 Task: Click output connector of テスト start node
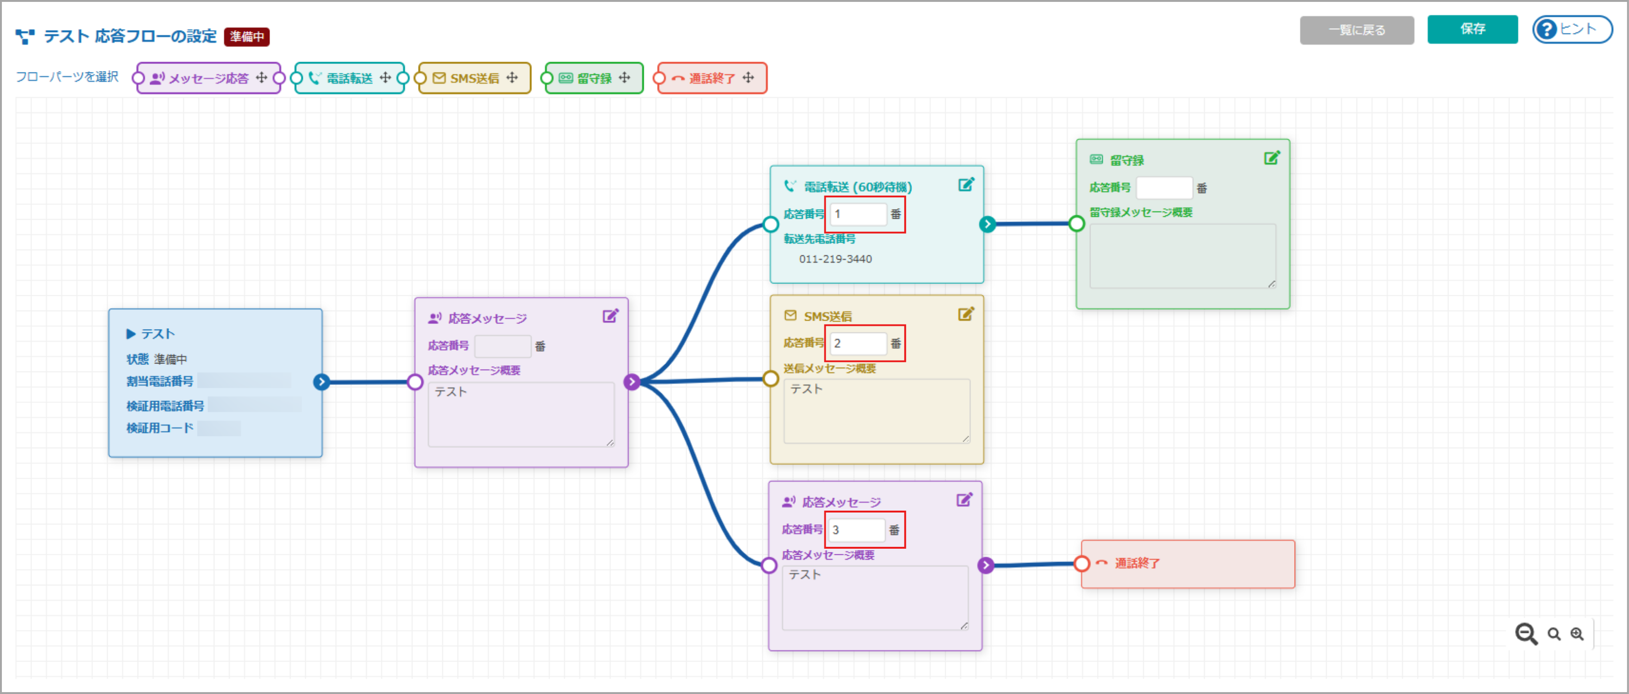(321, 382)
